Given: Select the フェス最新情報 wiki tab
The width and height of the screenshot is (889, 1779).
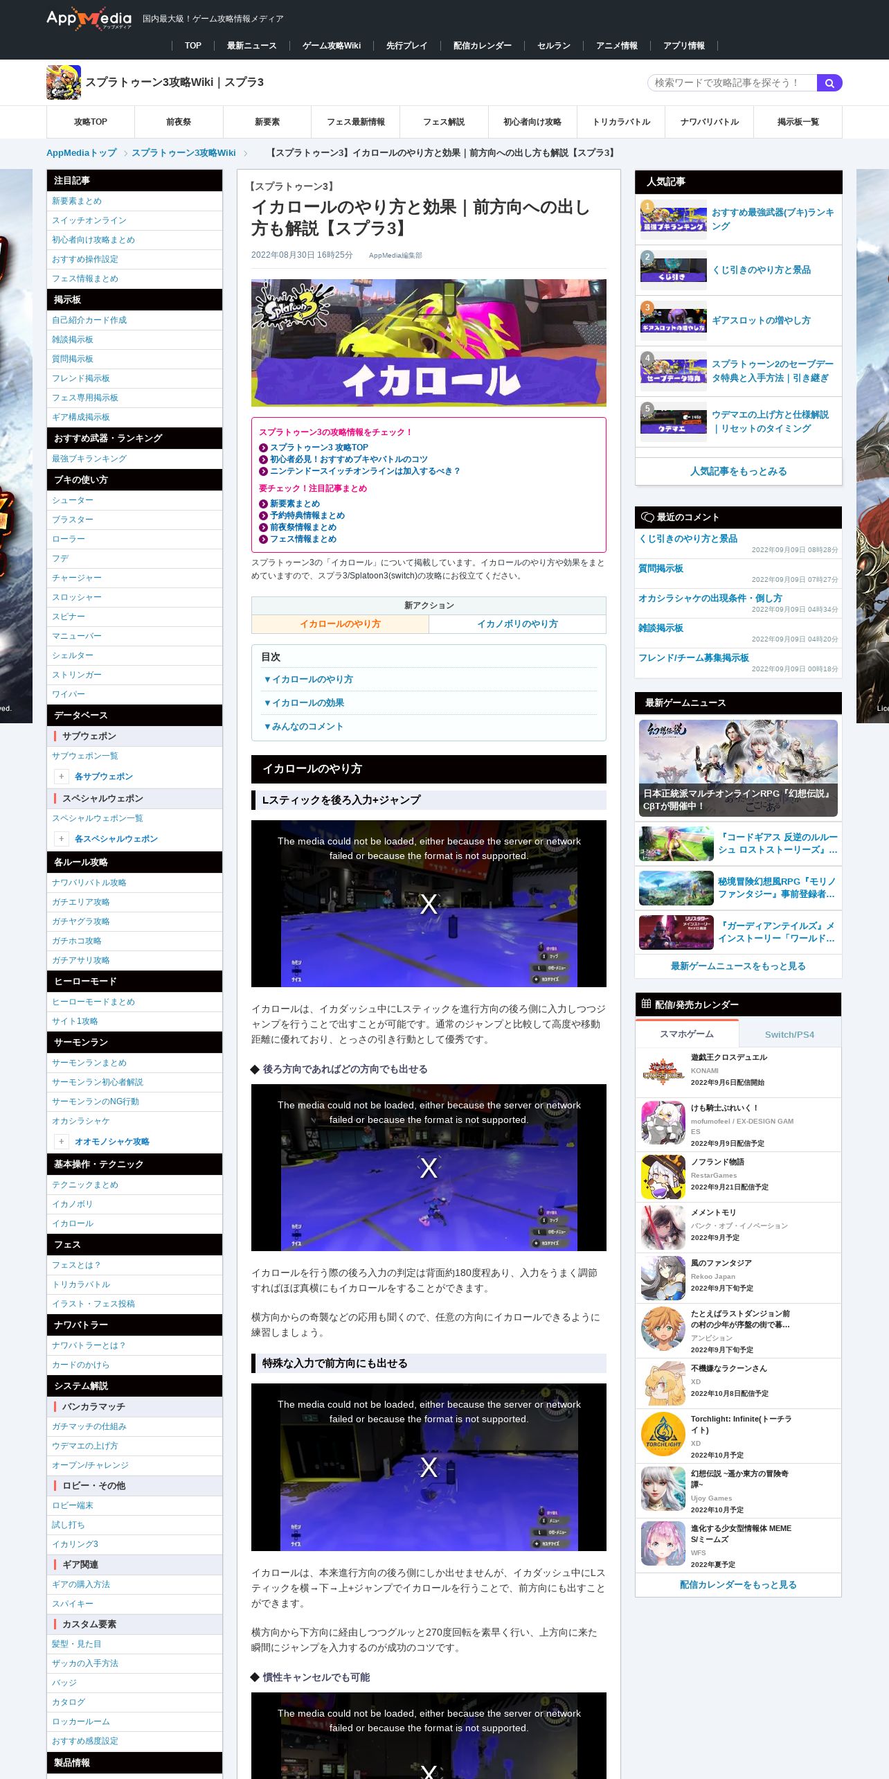Looking at the screenshot, I should pyautogui.click(x=356, y=122).
